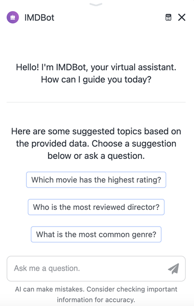The image size is (194, 306).
Task: Focus the 'Ask me a question' field
Action: coord(96,268)
